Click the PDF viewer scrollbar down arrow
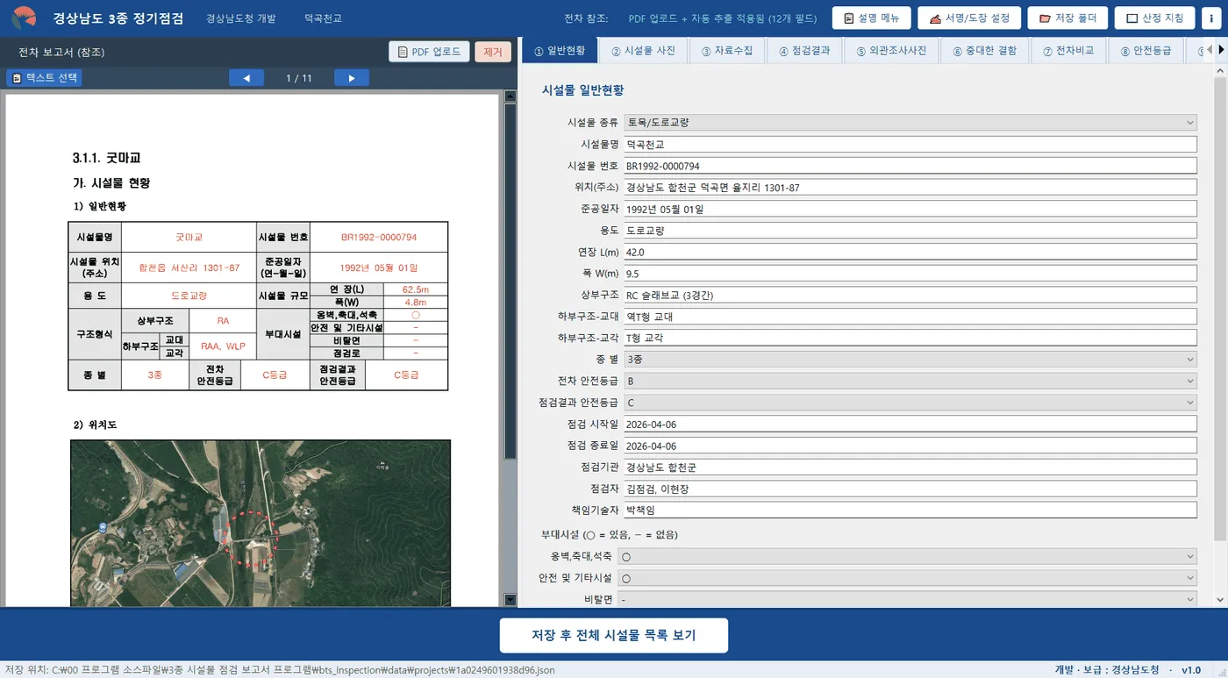Image resolution: width=1228 pixels, height=678 pixels. click(x=510, y=600)
